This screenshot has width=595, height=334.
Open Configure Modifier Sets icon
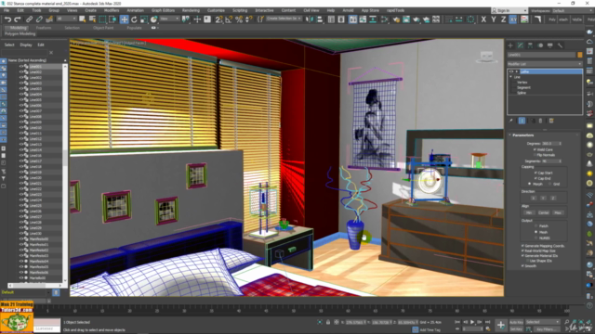551,121
